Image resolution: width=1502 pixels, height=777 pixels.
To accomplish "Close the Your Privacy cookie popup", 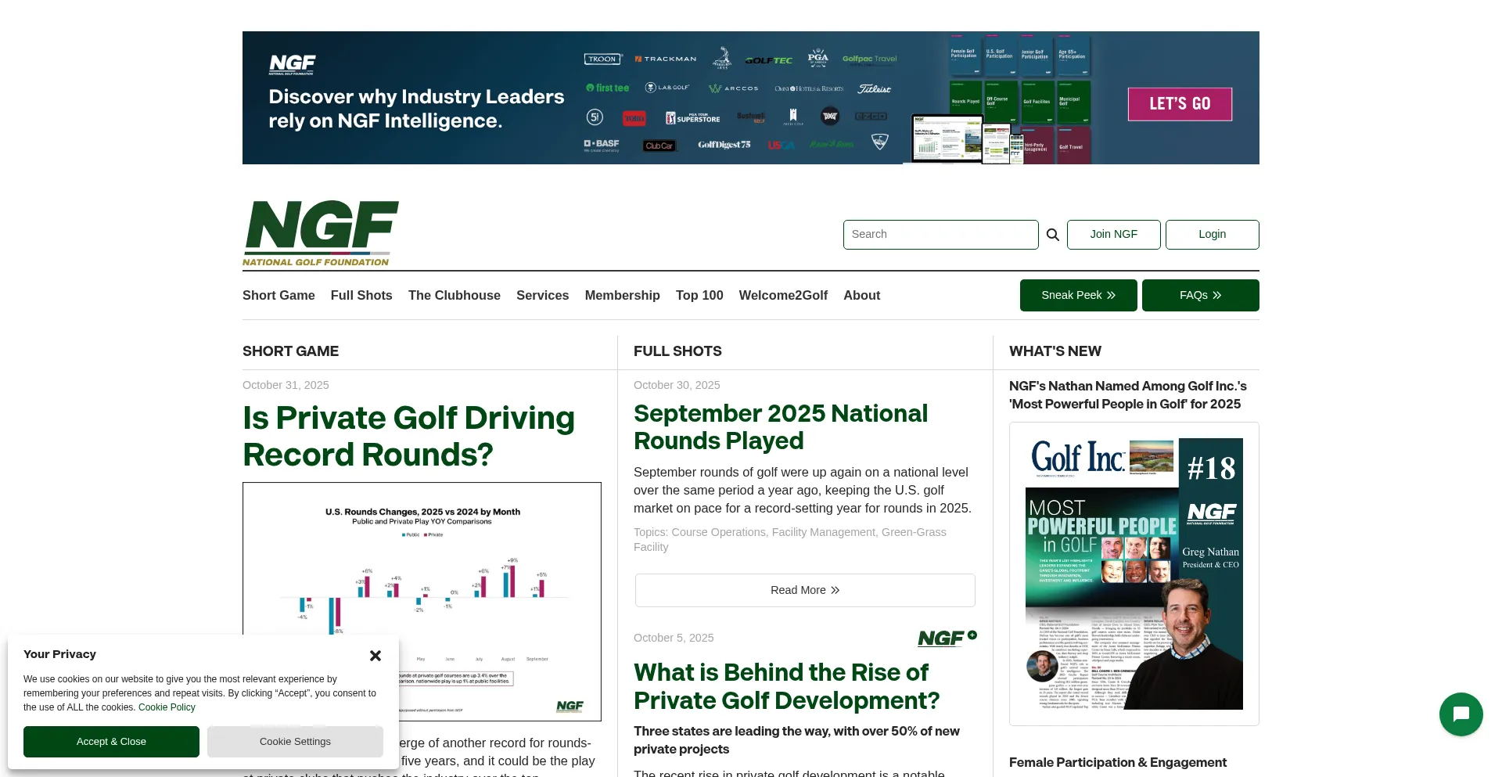I will [375, 656].
